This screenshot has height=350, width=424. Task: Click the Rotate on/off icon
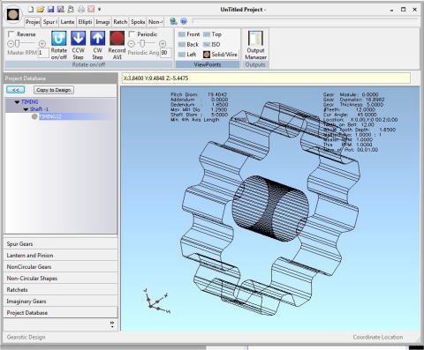pyautogui.click(x=59, y=39)
